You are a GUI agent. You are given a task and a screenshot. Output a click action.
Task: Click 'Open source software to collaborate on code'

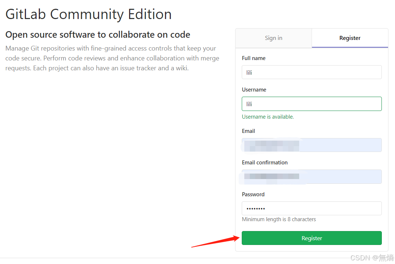click(98, 35)
